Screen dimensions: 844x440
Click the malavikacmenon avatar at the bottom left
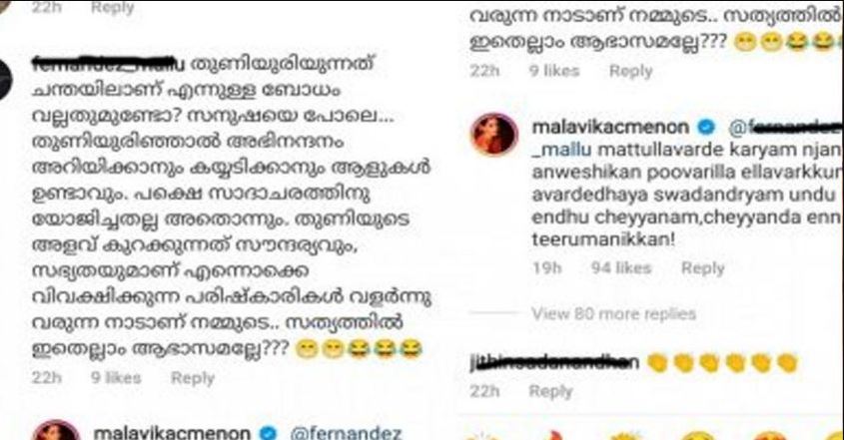[57, 430]
